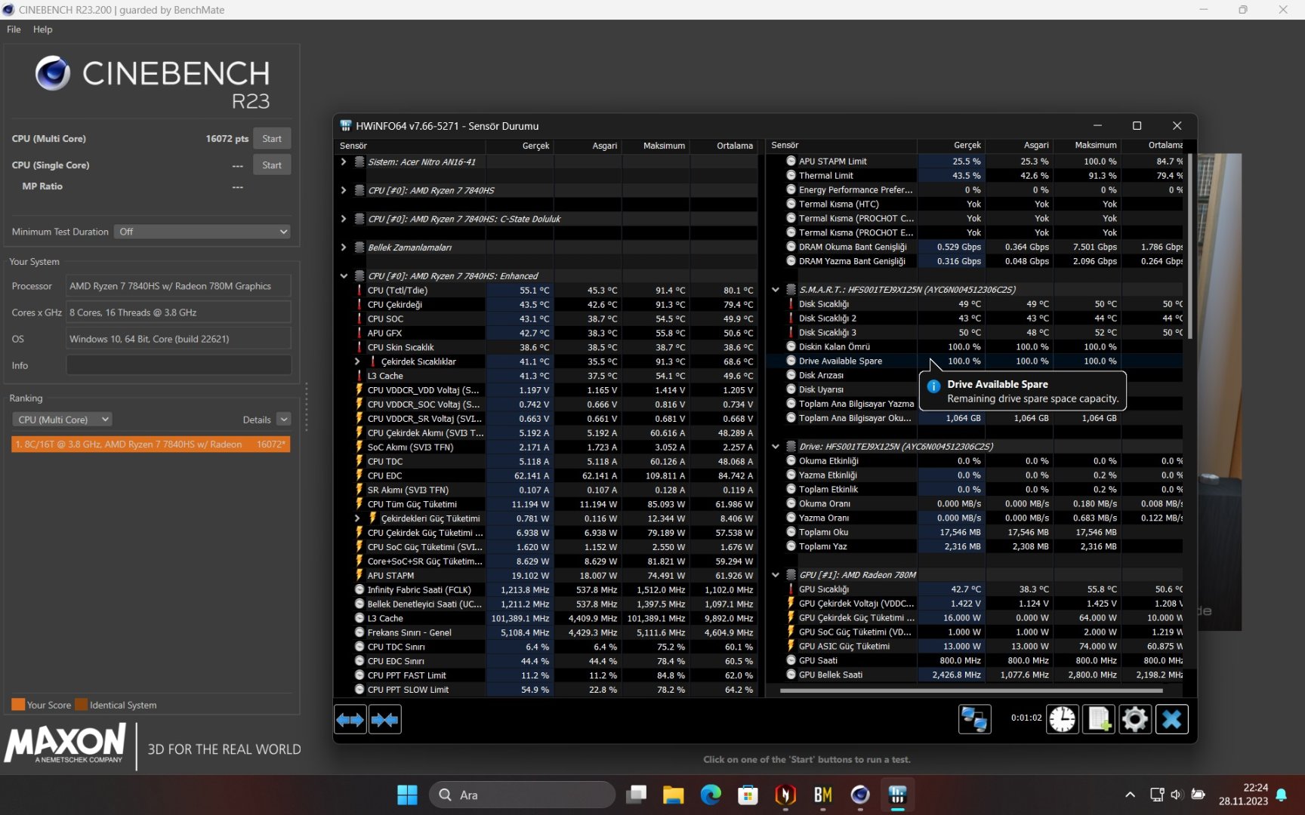Open Windows Start menu
The height and width of the screenshot is (815, 1305).
pos(407,795)
